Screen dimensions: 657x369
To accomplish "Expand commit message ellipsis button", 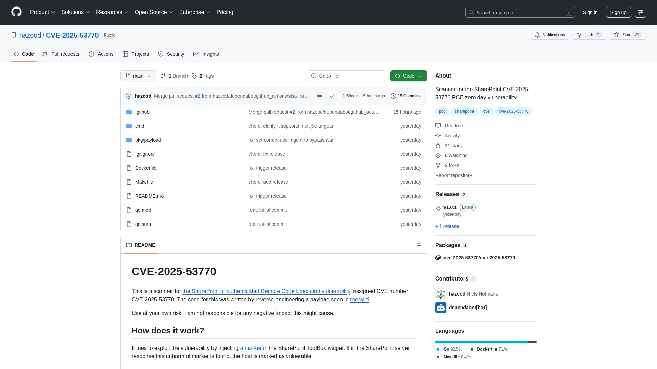I will [320, 96].
